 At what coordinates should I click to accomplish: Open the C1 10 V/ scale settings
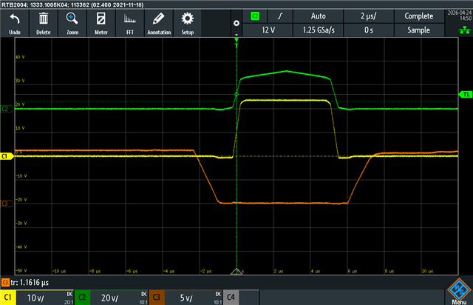44,298
